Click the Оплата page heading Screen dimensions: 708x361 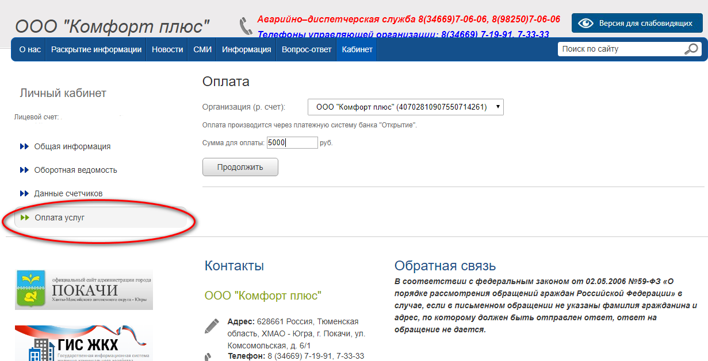[x=226, y=81]
